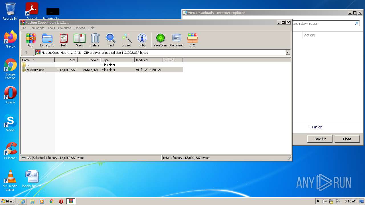This screenshot has width=365, height=205.
Task: Open Firefox desktop shortcut
Action: pyautogui.click(x=10, y=39)
